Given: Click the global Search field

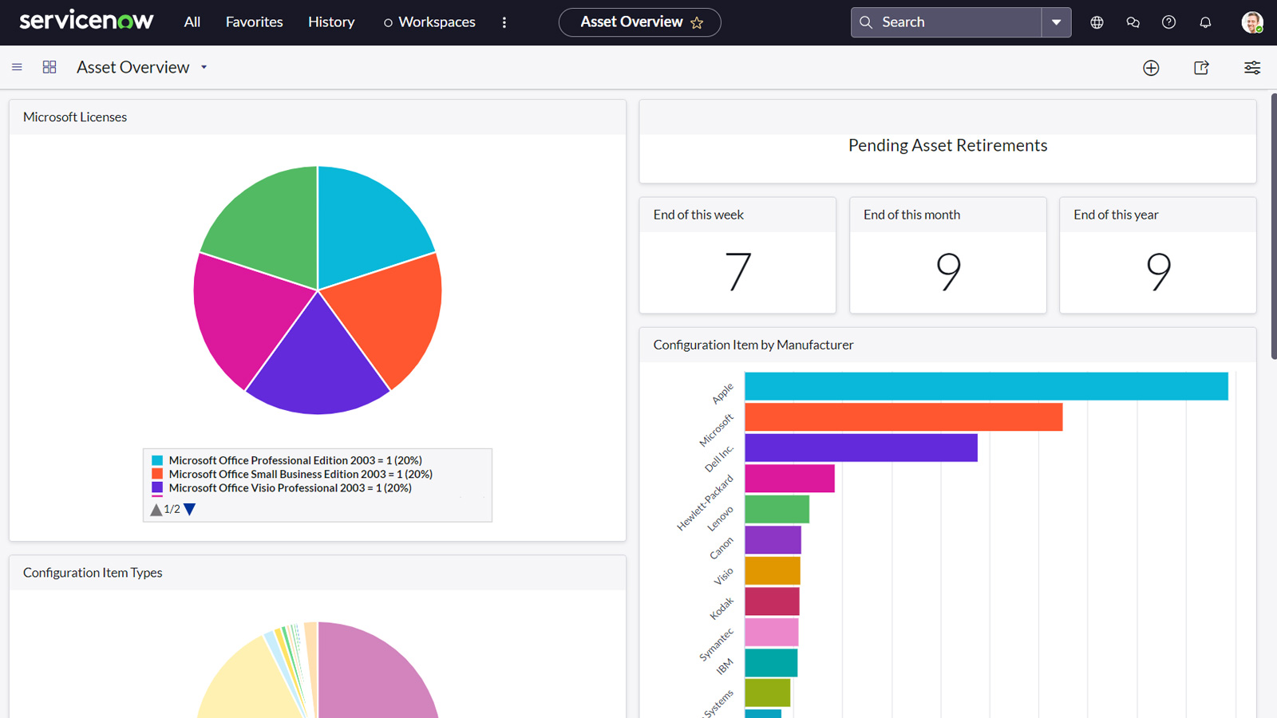Looking at the screenshot, I should tap(947, 22).
